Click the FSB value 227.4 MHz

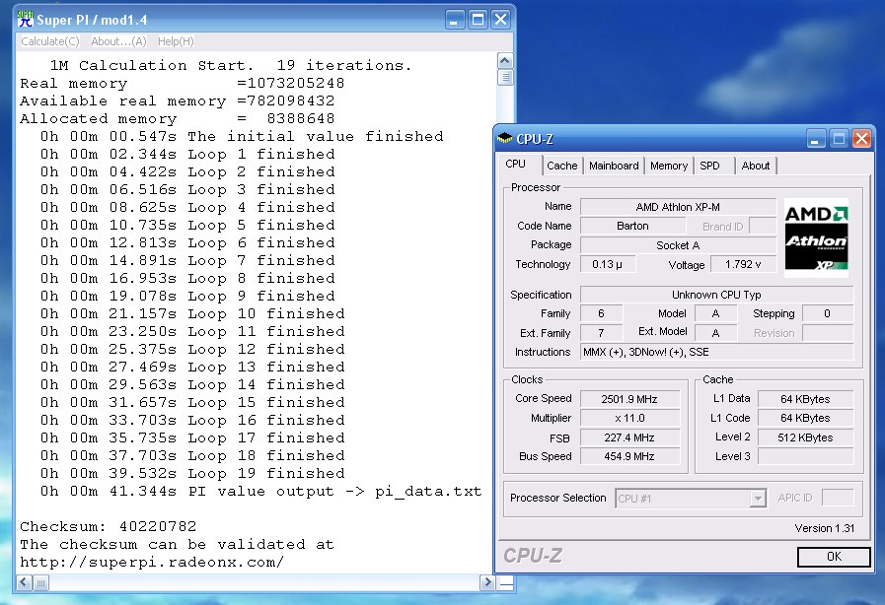pos(629,437)
